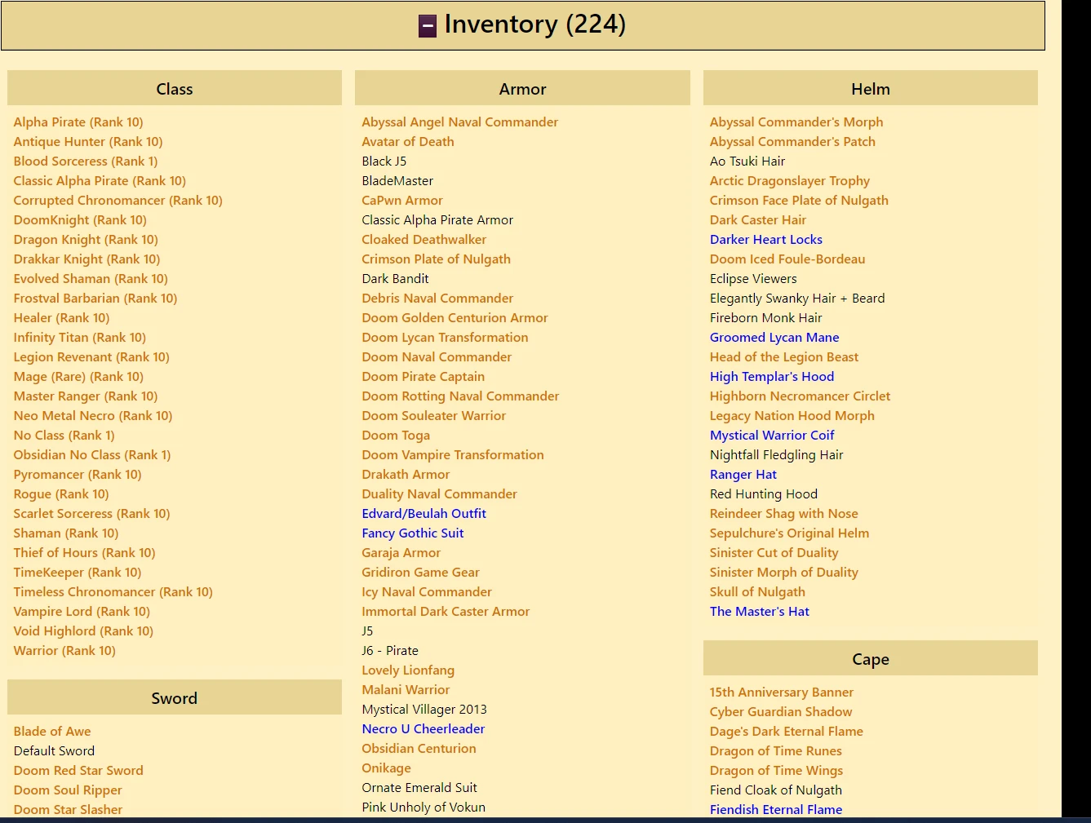Open Infinity Titan (Rank 10)
Image resolution: width=1091 pixels, height=823 pixels.
(80, 338)
